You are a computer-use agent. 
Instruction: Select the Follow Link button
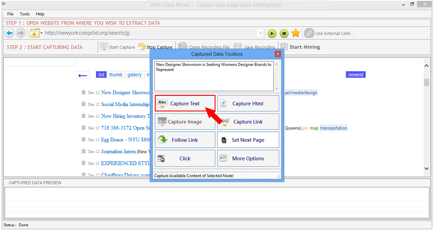tap(185, 140)
